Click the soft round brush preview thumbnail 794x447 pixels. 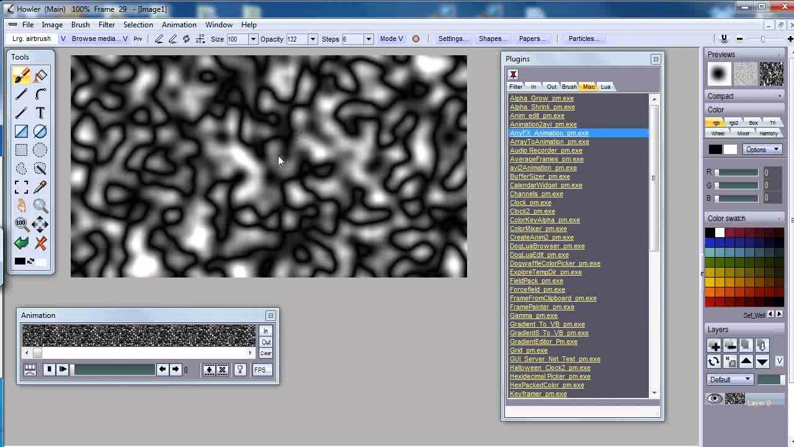(720, 74)
